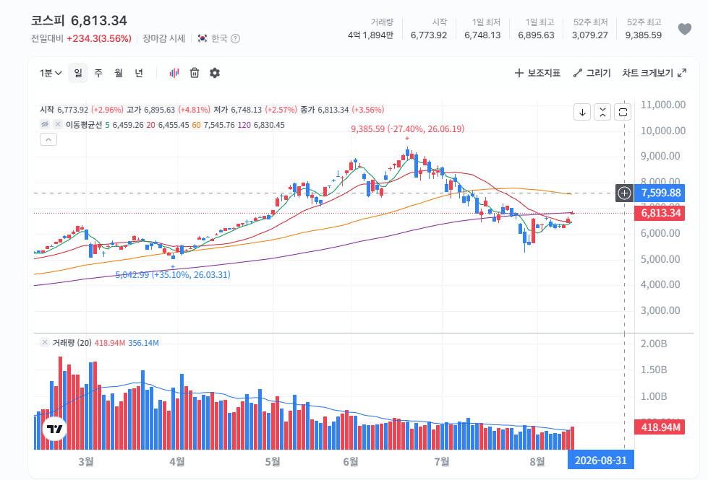The height and width of the screenshot is (480, 708).
Task: Change chart type via candlestick icon
Action: point(174,73)
